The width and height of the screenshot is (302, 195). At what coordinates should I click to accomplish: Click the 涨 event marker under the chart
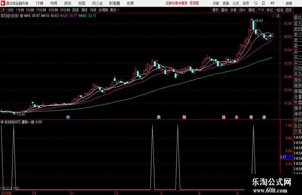click(x=236, y=117)
